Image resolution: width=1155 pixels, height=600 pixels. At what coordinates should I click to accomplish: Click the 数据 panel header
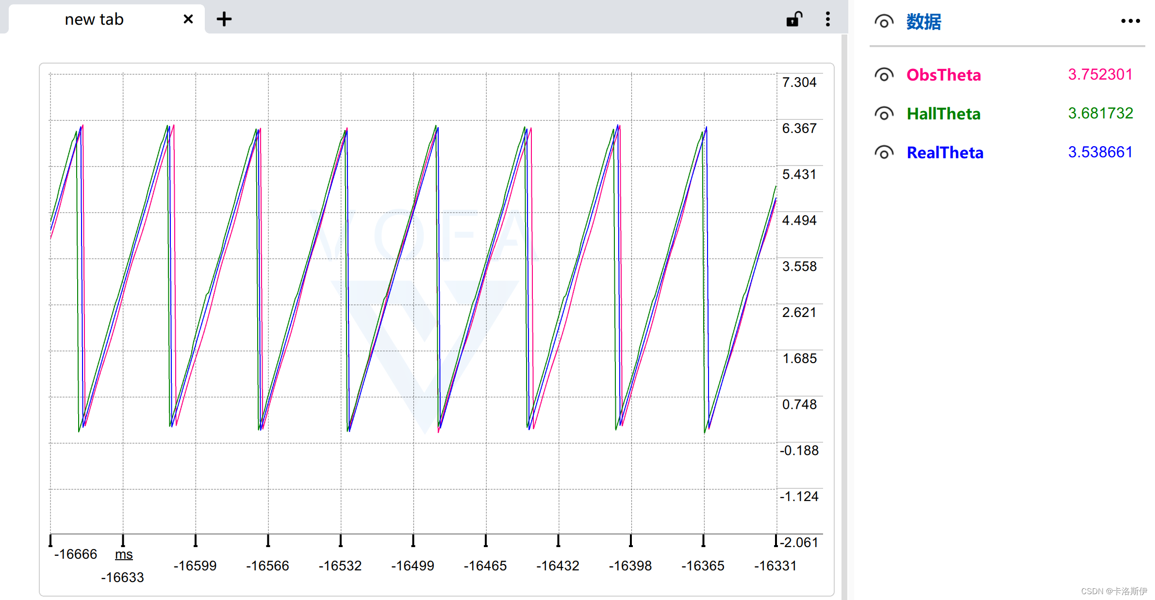pyautogui.click(x=924, y=22)
